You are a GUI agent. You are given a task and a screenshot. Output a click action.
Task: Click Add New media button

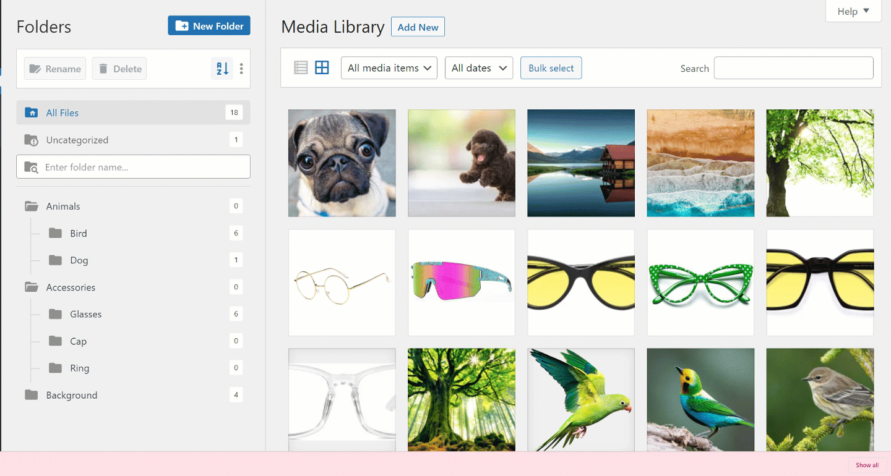(418, 27)
